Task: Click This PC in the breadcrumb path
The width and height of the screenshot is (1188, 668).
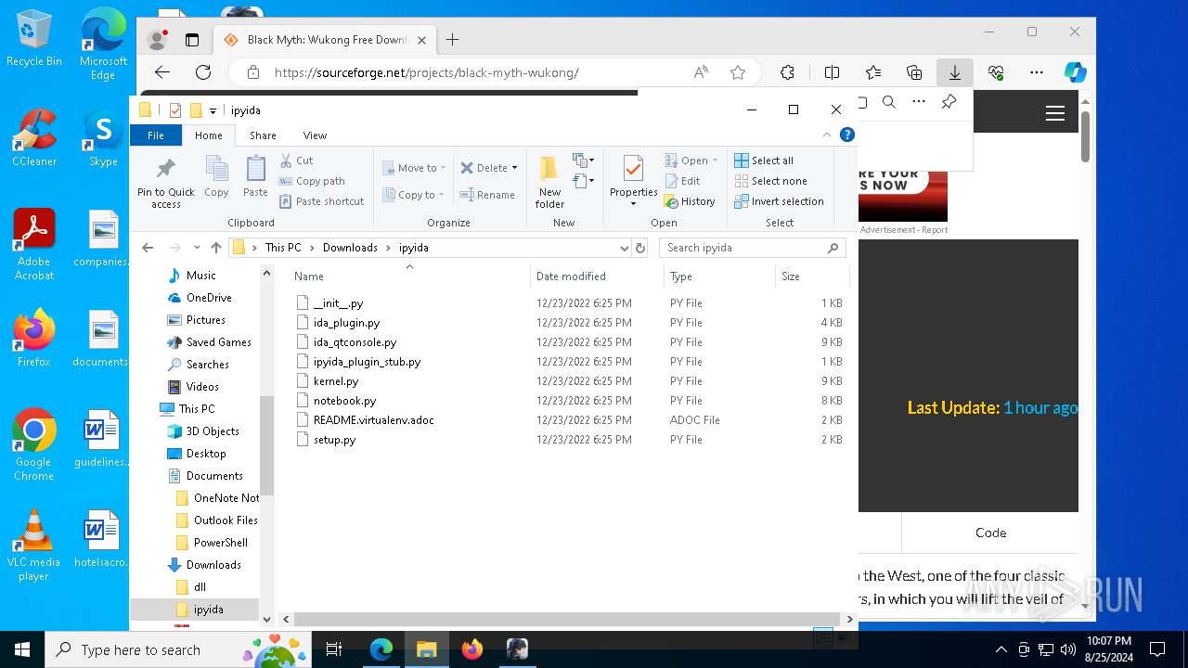Action: [283, 248]
